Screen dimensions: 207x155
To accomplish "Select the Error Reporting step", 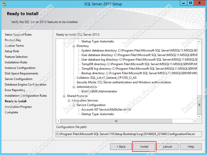I will point(15,90).
